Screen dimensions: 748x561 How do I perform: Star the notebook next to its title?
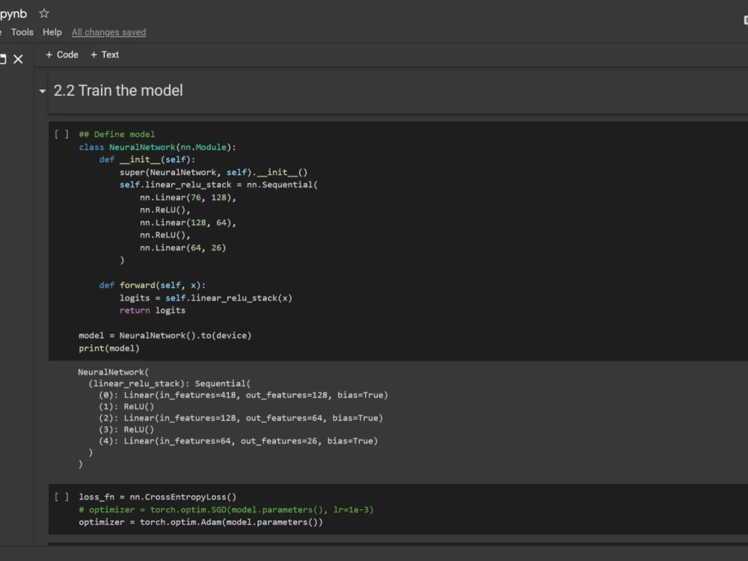[x=43, y=13]
